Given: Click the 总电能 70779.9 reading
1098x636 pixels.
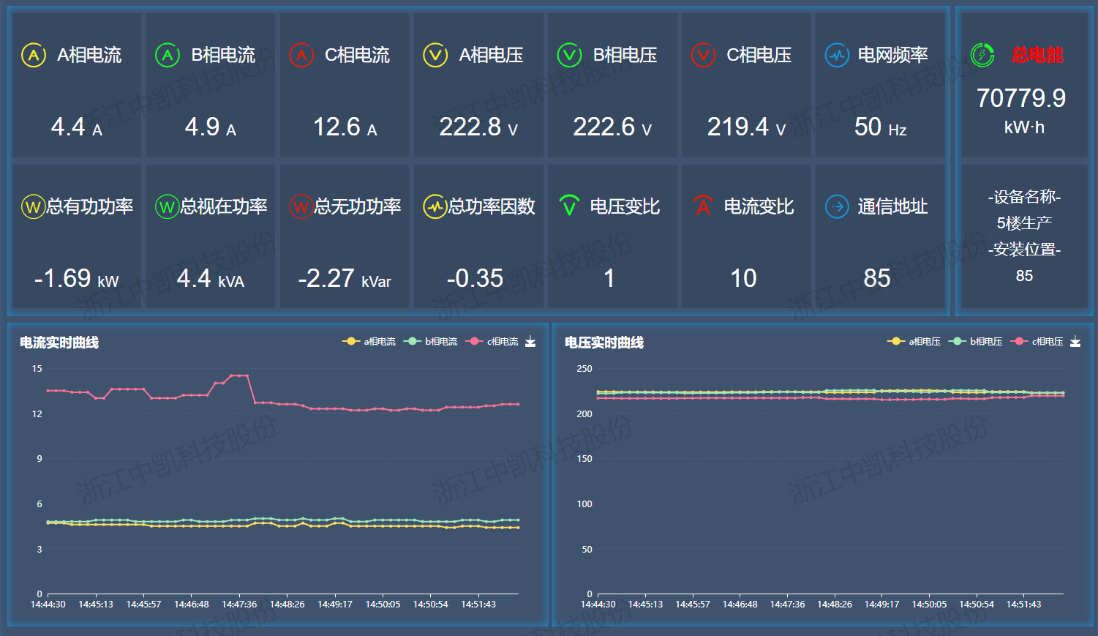Looking at the screenshot, I should (x=1021, y=98).
